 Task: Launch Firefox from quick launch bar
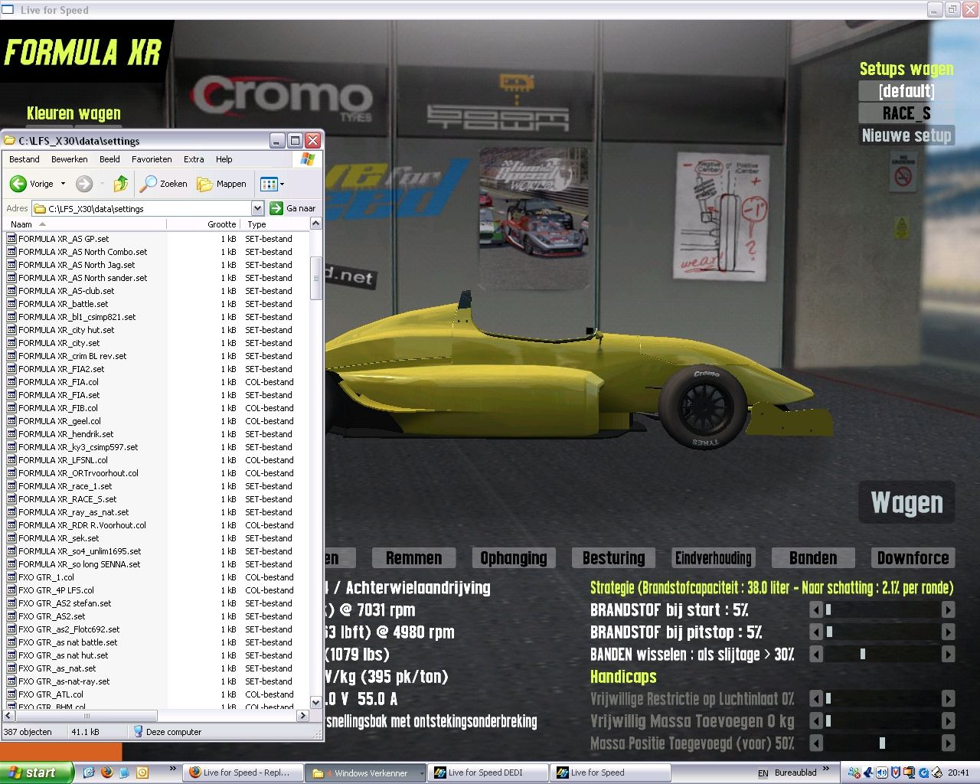pyautogui.click(x=107, y=773)
